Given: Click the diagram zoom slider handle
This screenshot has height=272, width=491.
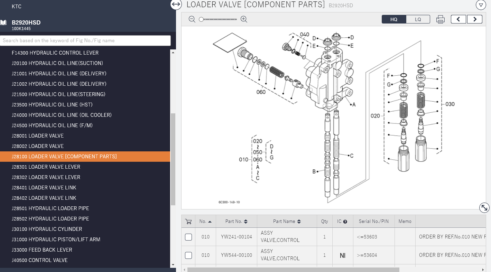Looking at the screenshot, I should click(201, 19).
